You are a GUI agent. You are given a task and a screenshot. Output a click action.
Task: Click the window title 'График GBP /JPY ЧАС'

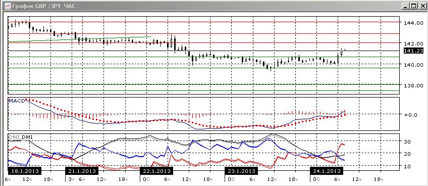[44, 6]
